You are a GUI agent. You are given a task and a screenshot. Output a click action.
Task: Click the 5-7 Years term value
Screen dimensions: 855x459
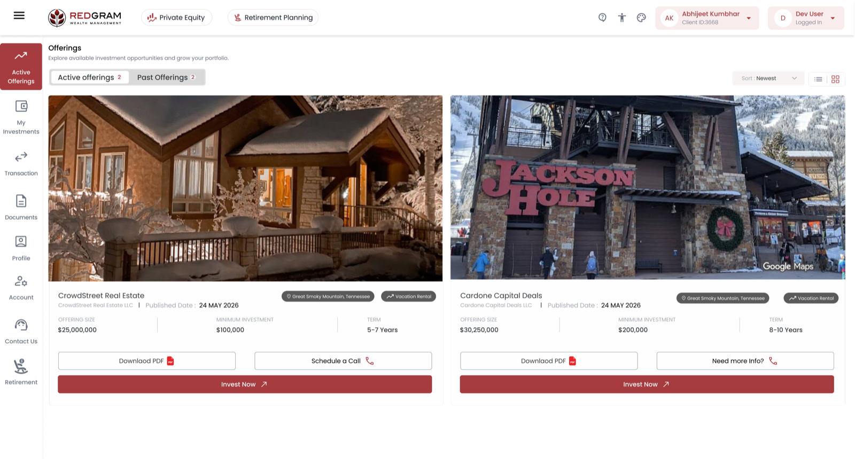tap(382, 330)
